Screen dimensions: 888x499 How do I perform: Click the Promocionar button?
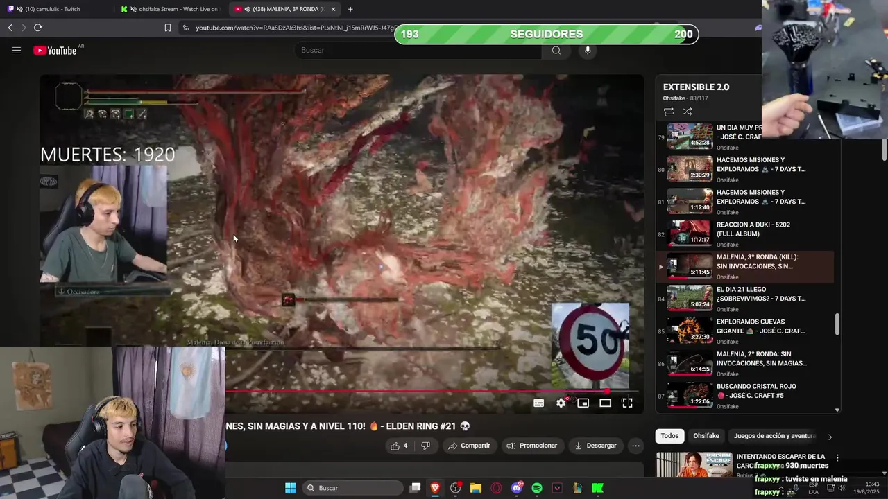click(532, 446)
